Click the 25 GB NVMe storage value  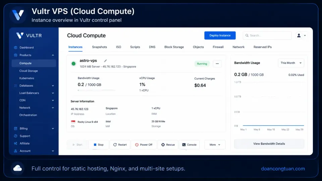[x=158, y=121]
